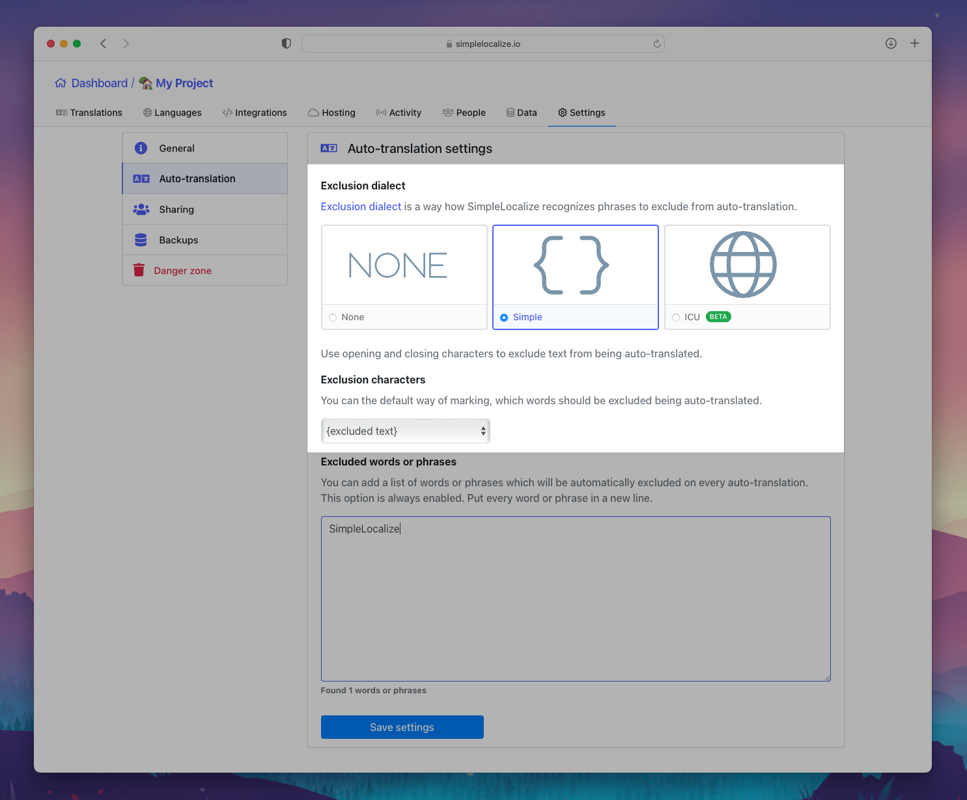The image size is (967, 800).
Task: Click the Danger zone trash icon
Action: click(x=139, y=270)
